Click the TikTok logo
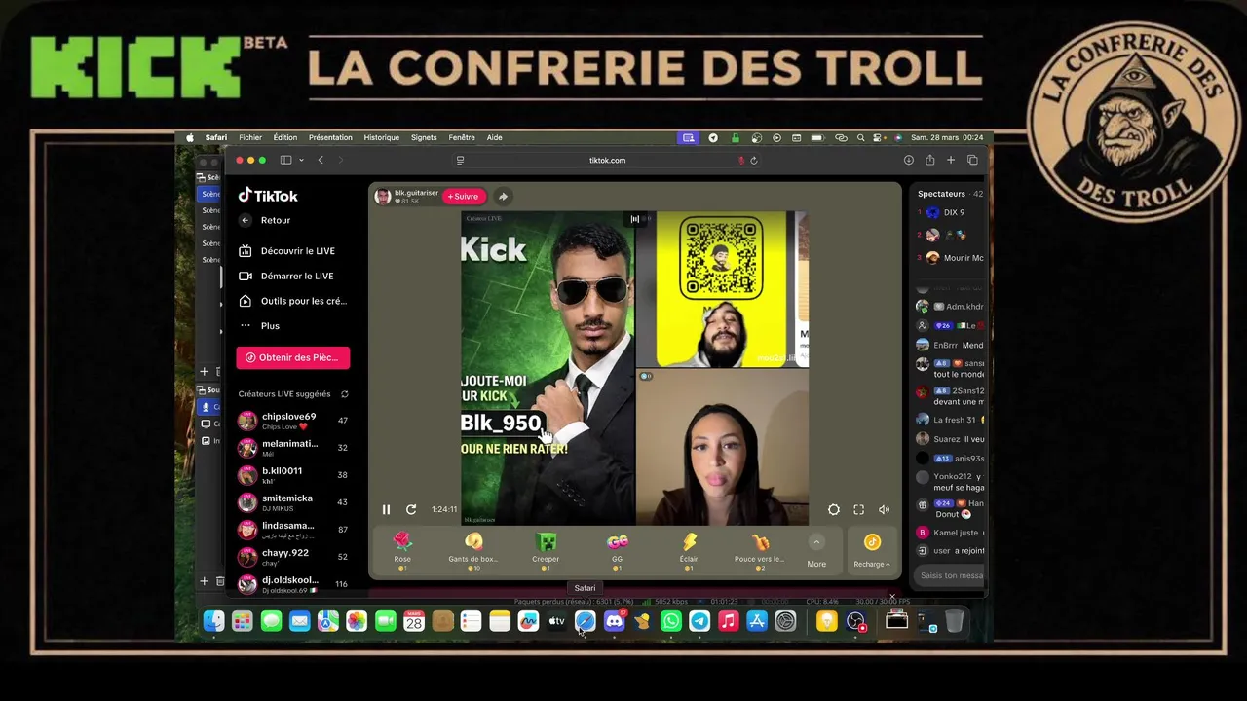The height and width of the screenshot is (701, 1247). [x=268, y=196]
